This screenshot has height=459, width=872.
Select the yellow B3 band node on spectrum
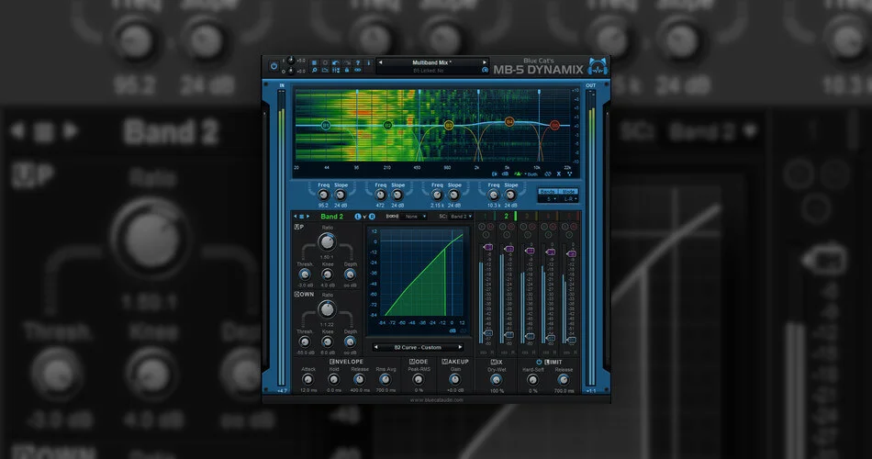click(449, 126)
